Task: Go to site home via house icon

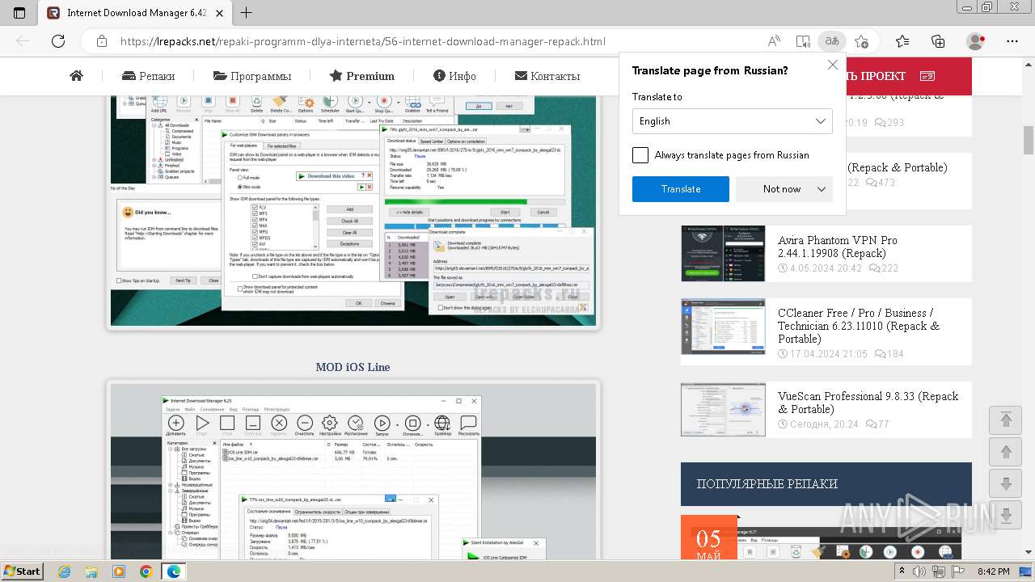Action: click(x=76, y=76)
